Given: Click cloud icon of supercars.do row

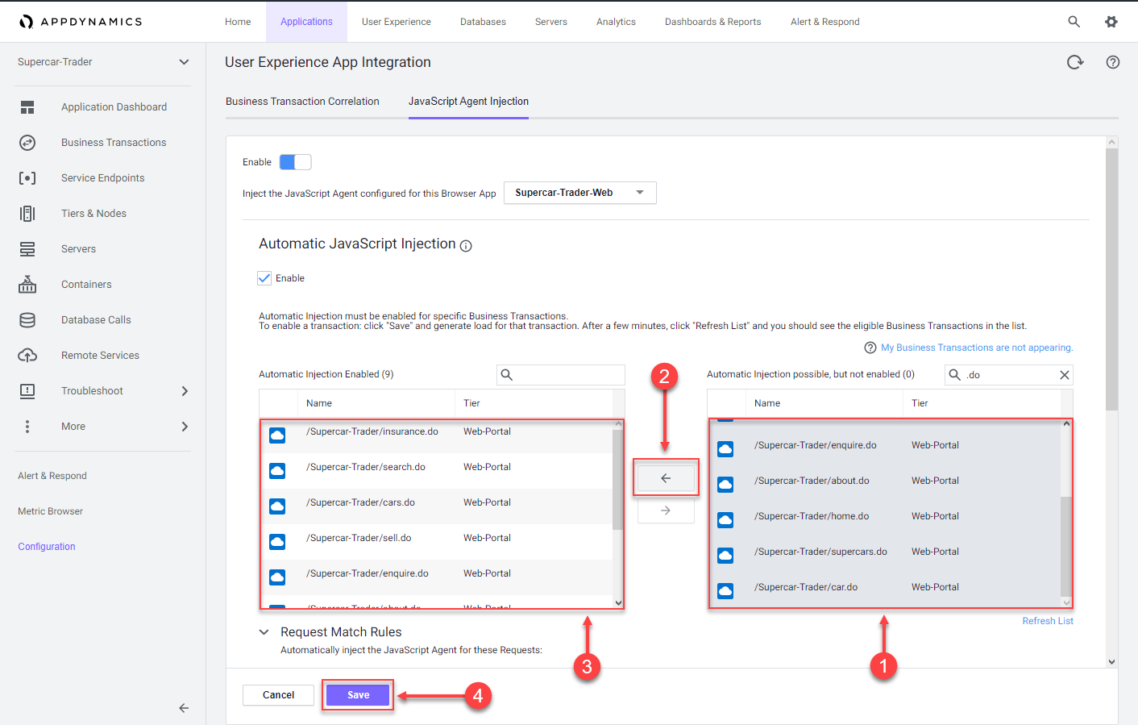Looking at the screenshot, I should [725, 556].
